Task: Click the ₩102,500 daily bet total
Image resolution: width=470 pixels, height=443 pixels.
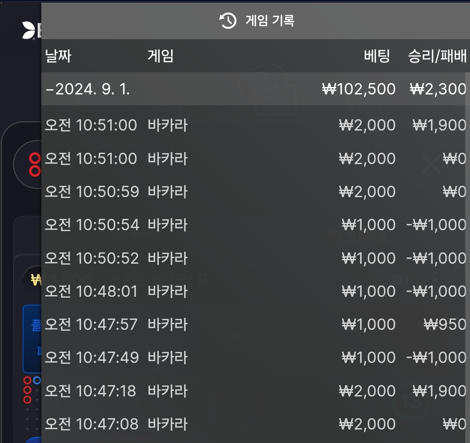Action: [359, 89]
